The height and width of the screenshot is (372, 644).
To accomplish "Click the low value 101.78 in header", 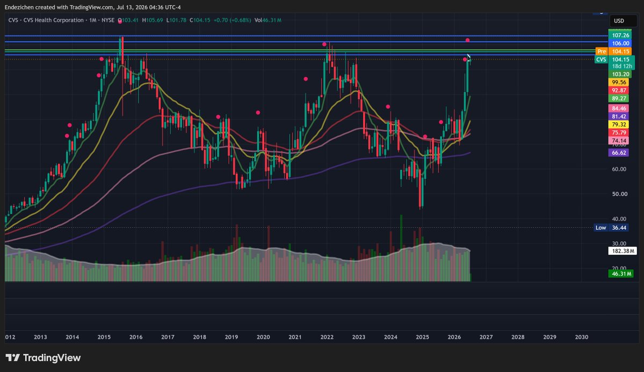I will click(178, 20).
